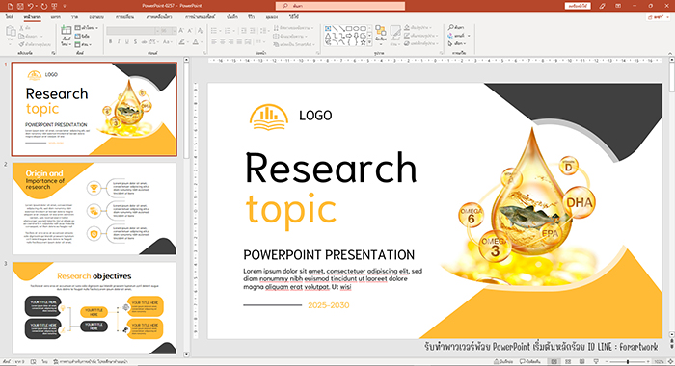The image size is (675, 366).
Task: Click the zoom slider in status bar
Action: [628, 362]
